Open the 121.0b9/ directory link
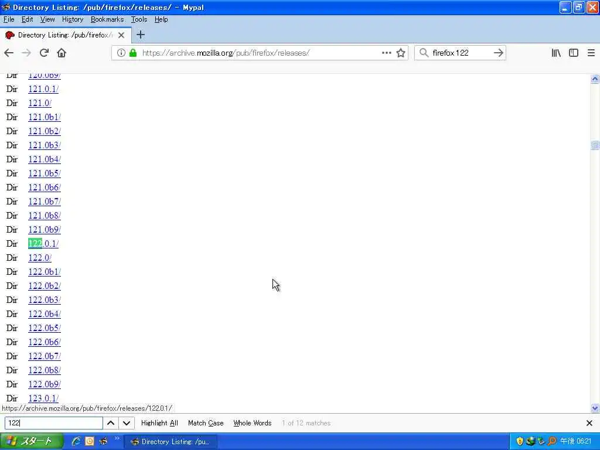This screenshot has height=450, width=600. (45, 230)
